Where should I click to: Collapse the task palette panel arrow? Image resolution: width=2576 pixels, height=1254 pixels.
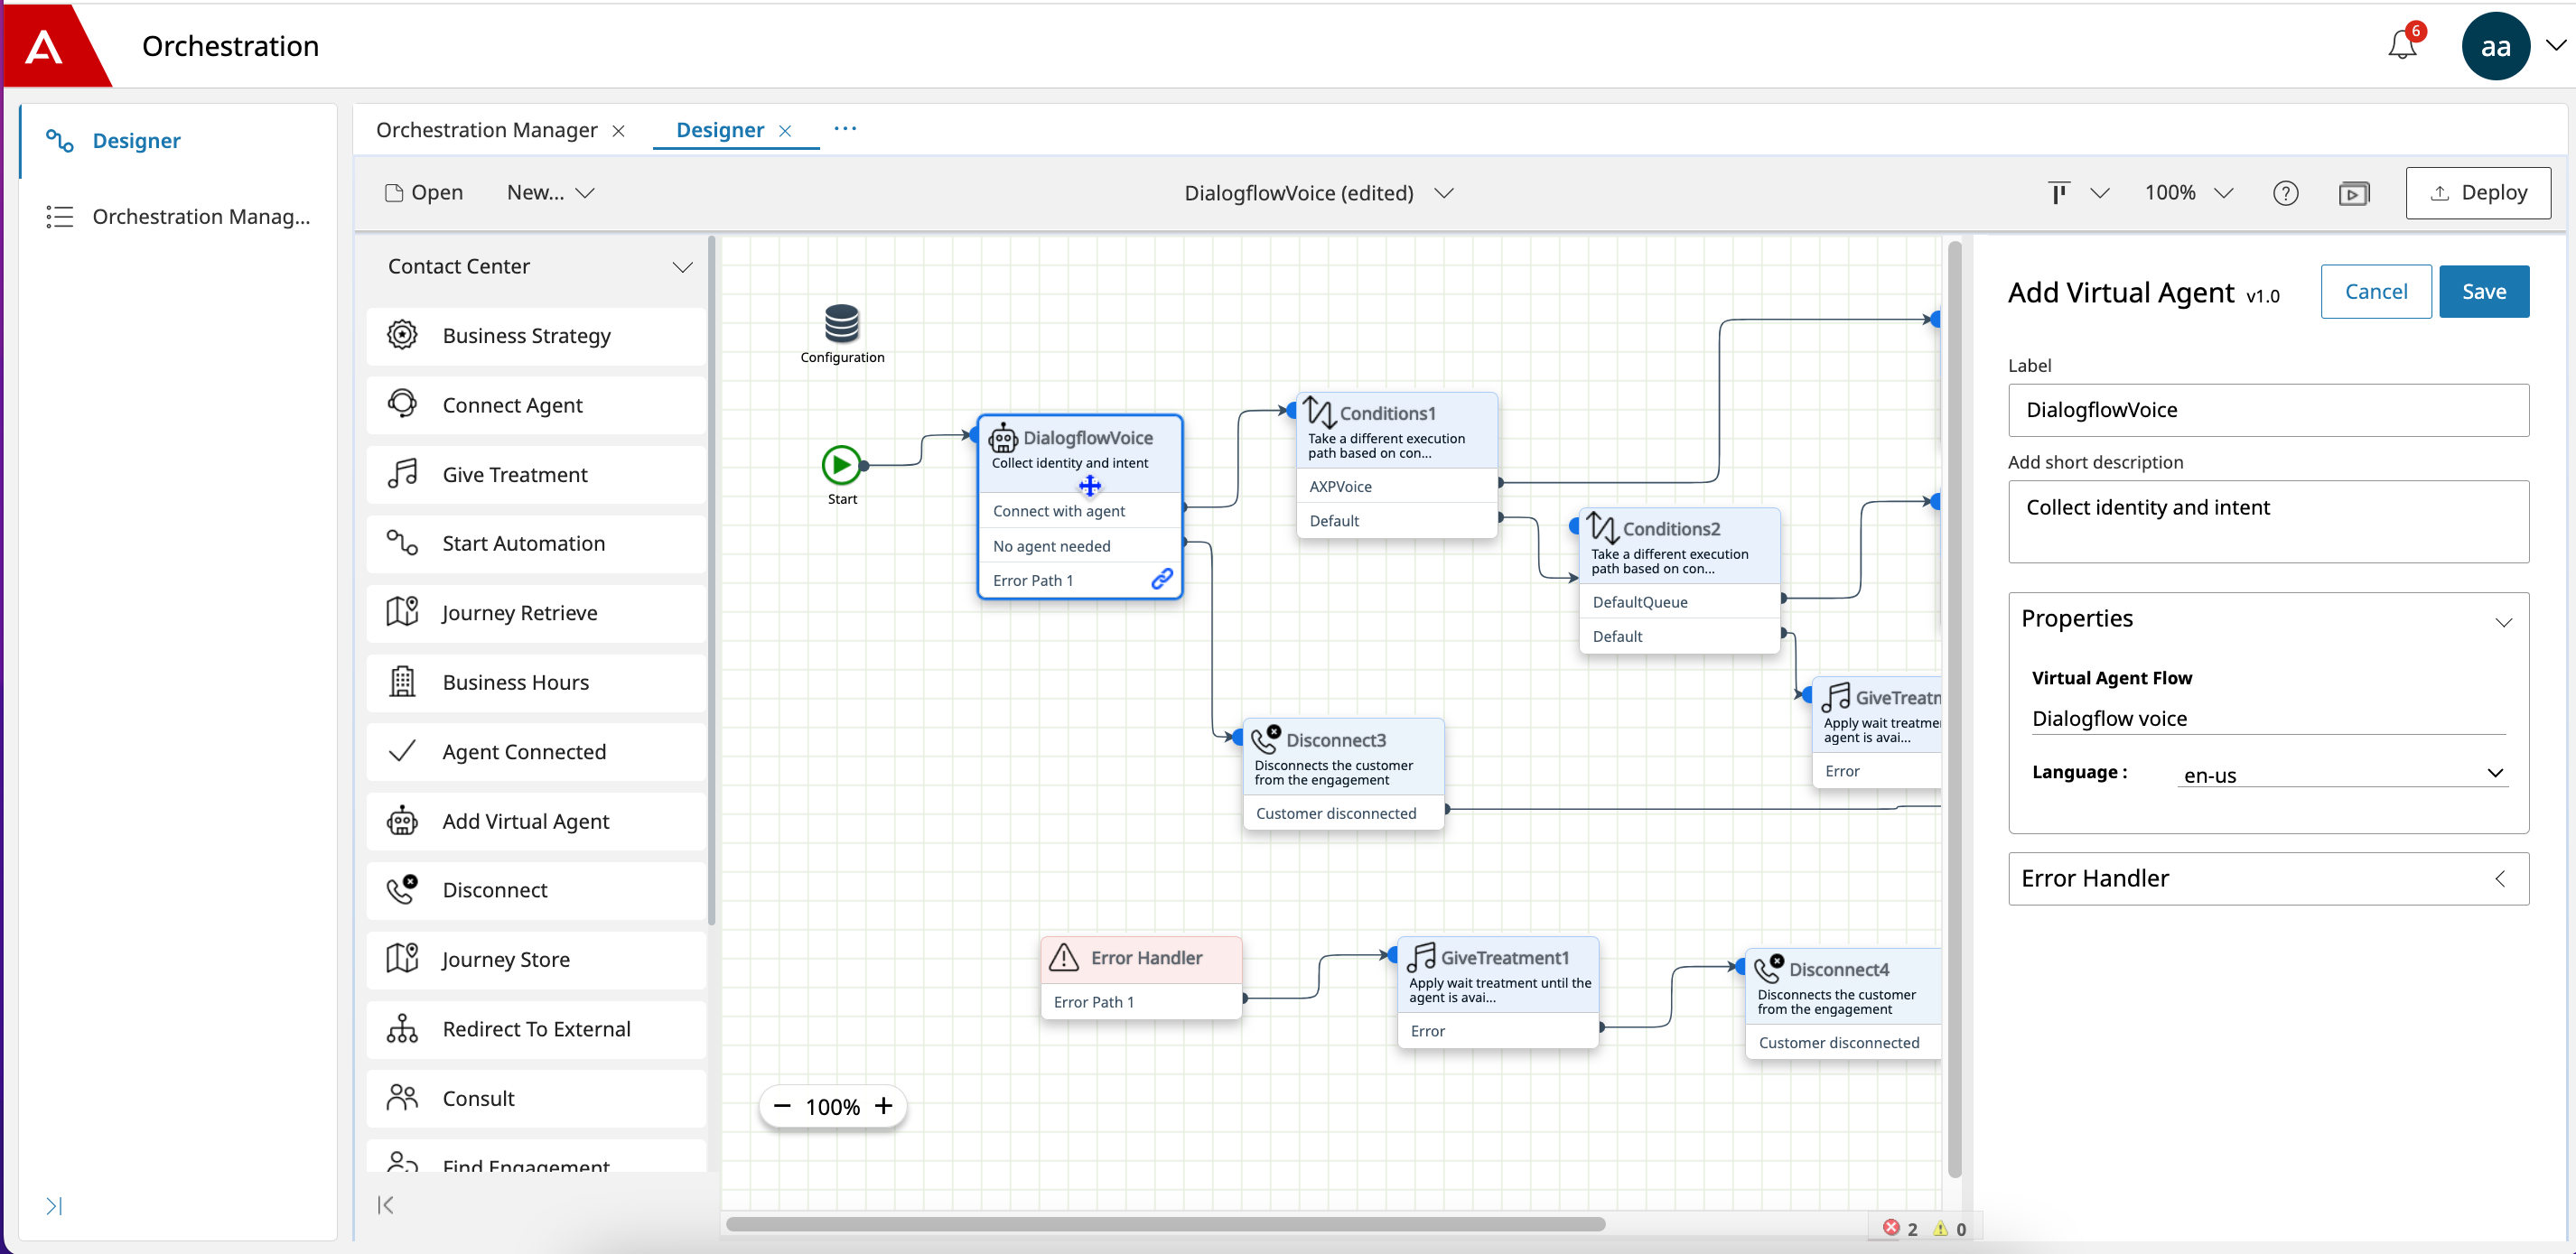385,1205
